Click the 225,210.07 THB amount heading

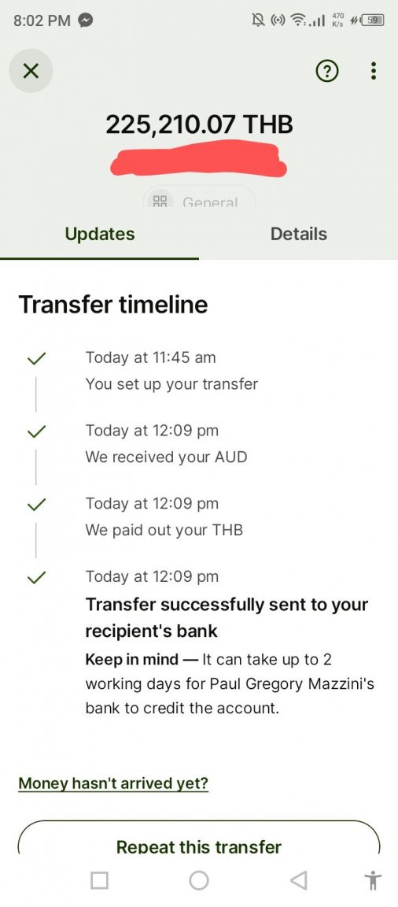coord(199,124)
